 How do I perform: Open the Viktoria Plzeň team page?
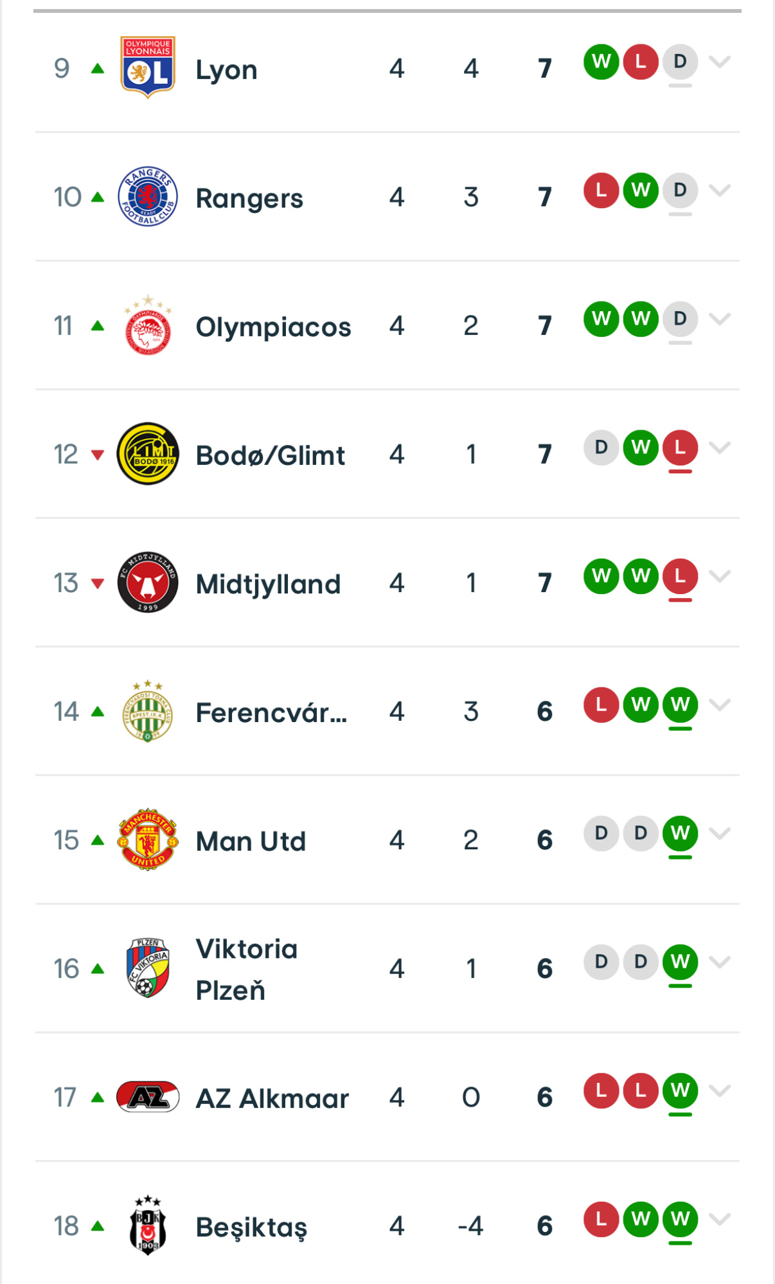pyautogui.click(x=247, y=969)
